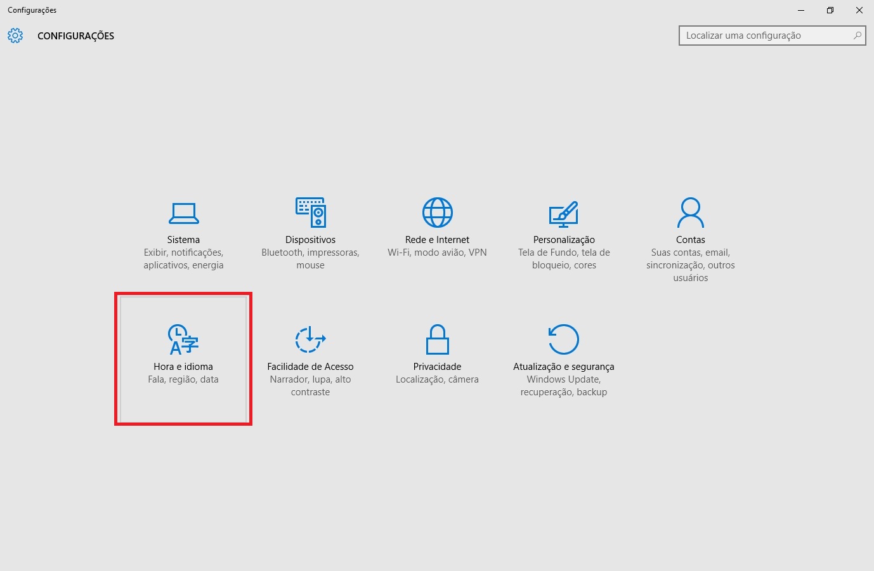Click 'Windows Update, recuperação, backup' description
Screen dimensions: 874x571
pos(564,386)
